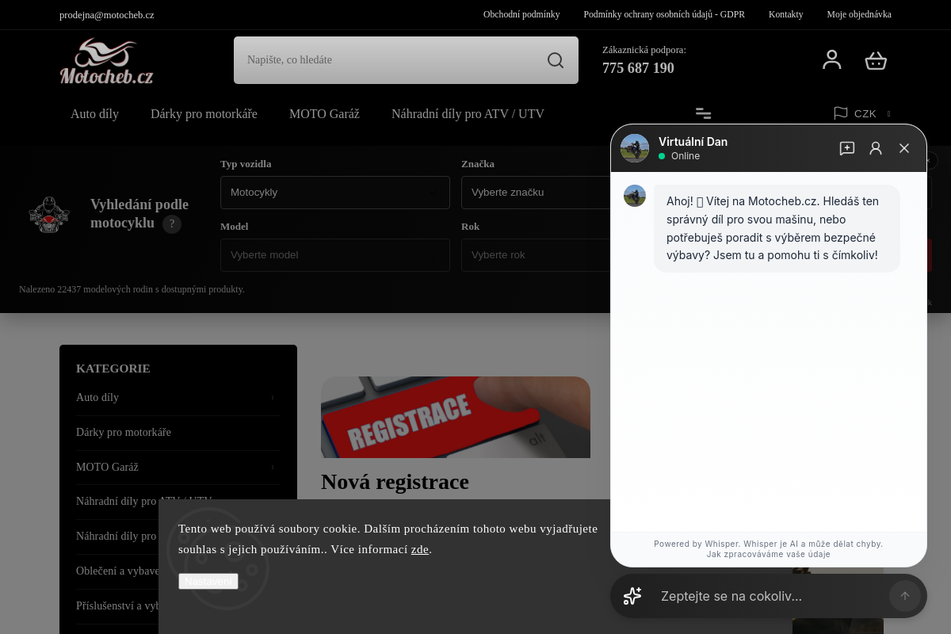Open the CZK currency selector
The width and height of the screenshot is (951, 634).
pos(862,113)
